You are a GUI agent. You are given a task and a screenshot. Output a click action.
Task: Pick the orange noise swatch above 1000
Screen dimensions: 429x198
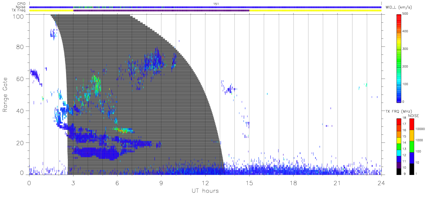click(412, 135)
